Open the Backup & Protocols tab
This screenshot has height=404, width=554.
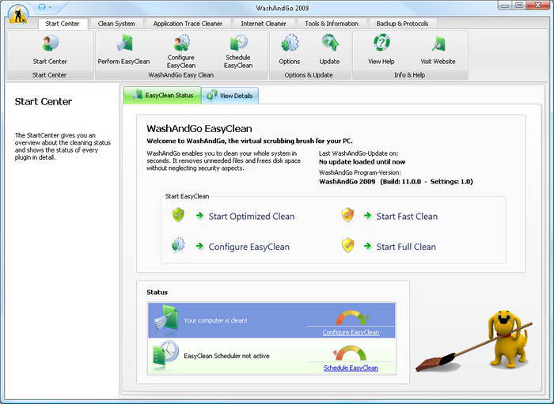click(x=402, y=24)
